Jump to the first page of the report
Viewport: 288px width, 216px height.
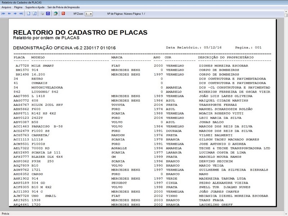pos(3,13)
